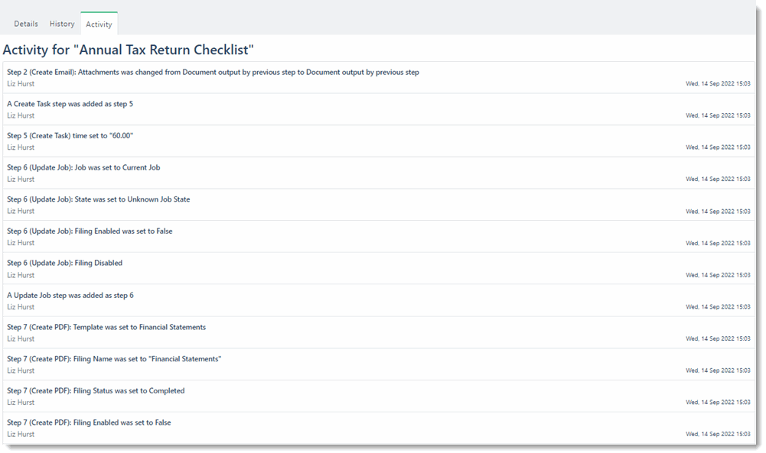Click Step 7 Filing Enabled False entry

coord(88,422)
